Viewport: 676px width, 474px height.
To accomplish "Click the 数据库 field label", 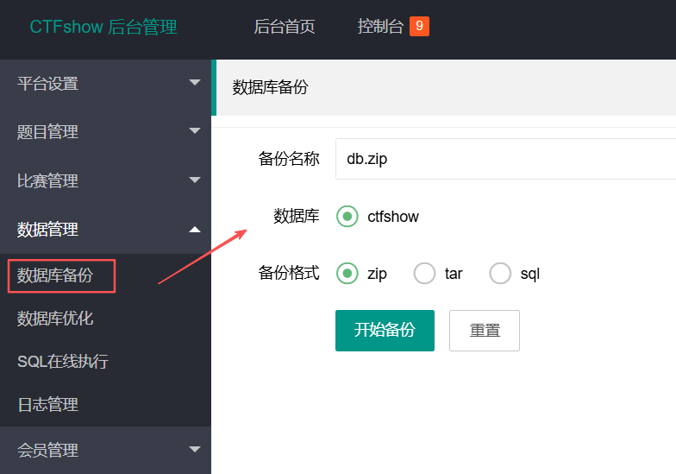I will (297, 216).
